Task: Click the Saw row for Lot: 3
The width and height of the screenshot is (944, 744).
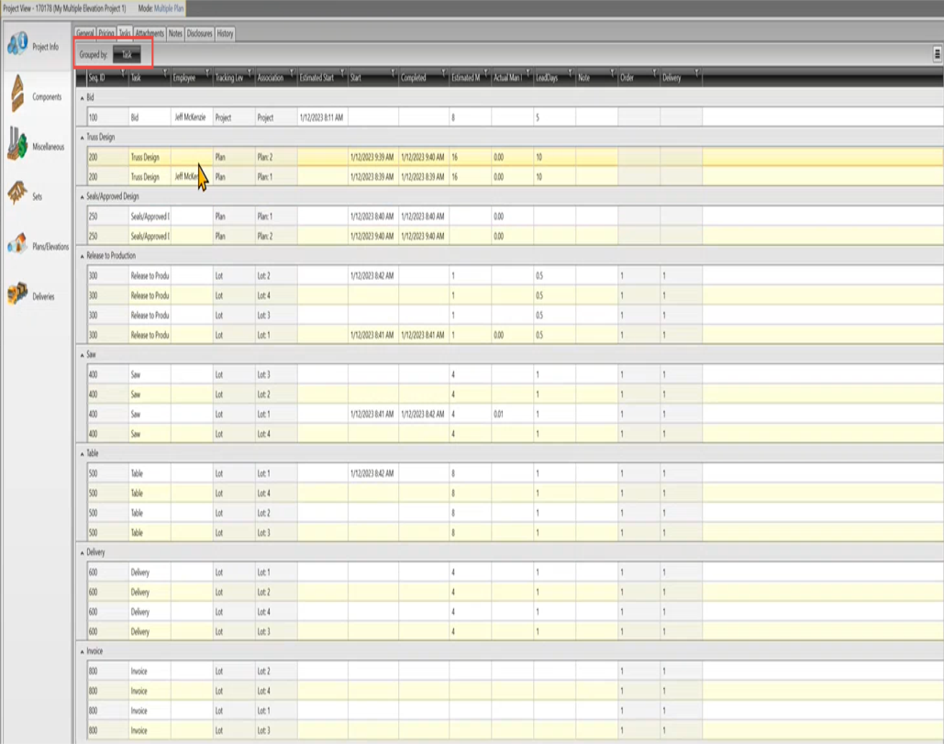Action: point(515,374)
